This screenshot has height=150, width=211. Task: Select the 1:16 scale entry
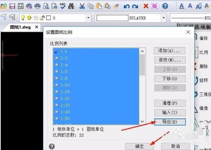coord(96,92)
